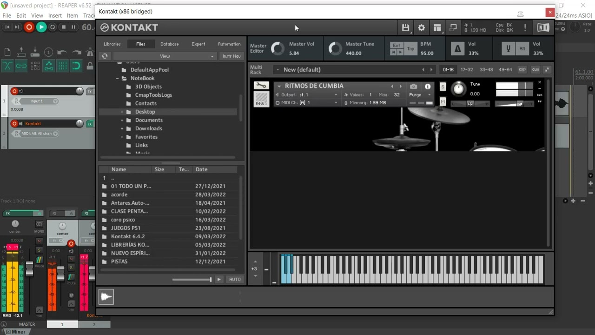
Task: Open REAPER project info icon
Action: click(48, 52)
